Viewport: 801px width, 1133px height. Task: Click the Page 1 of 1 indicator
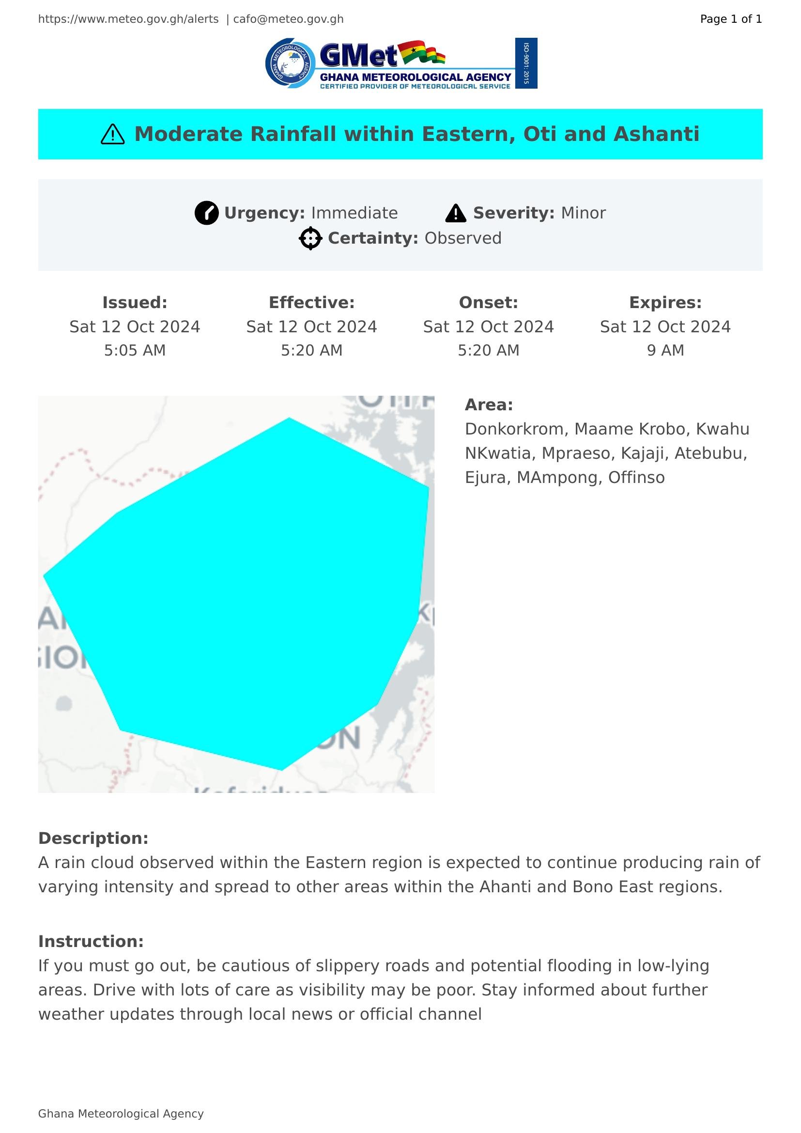coord(730,19)
